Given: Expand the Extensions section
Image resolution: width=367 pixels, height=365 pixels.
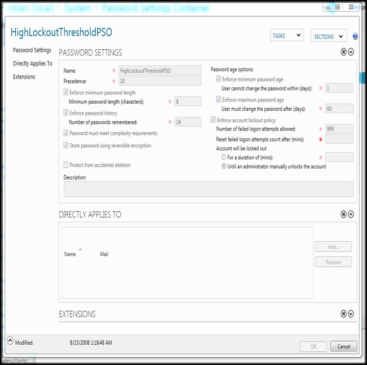Looking at the screenshot, I should pos(351,314).
